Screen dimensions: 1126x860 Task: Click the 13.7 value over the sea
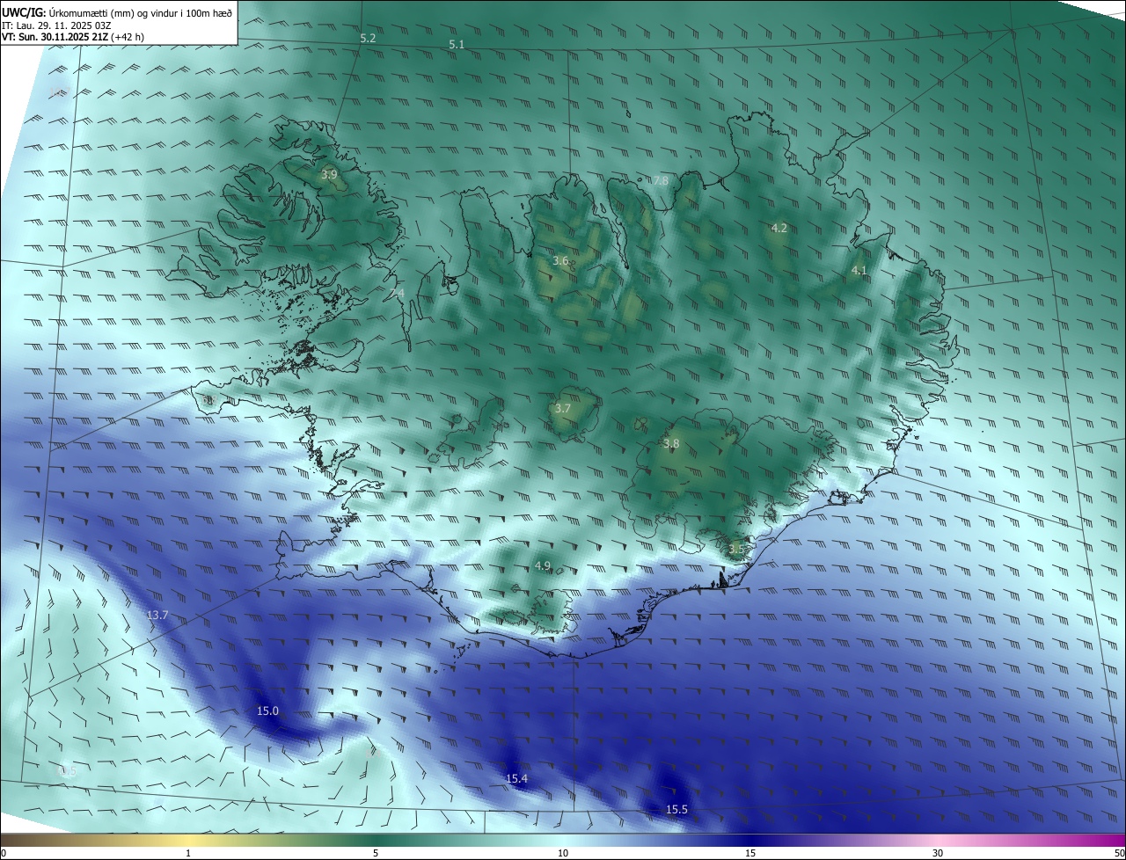(x=157, y=616)
